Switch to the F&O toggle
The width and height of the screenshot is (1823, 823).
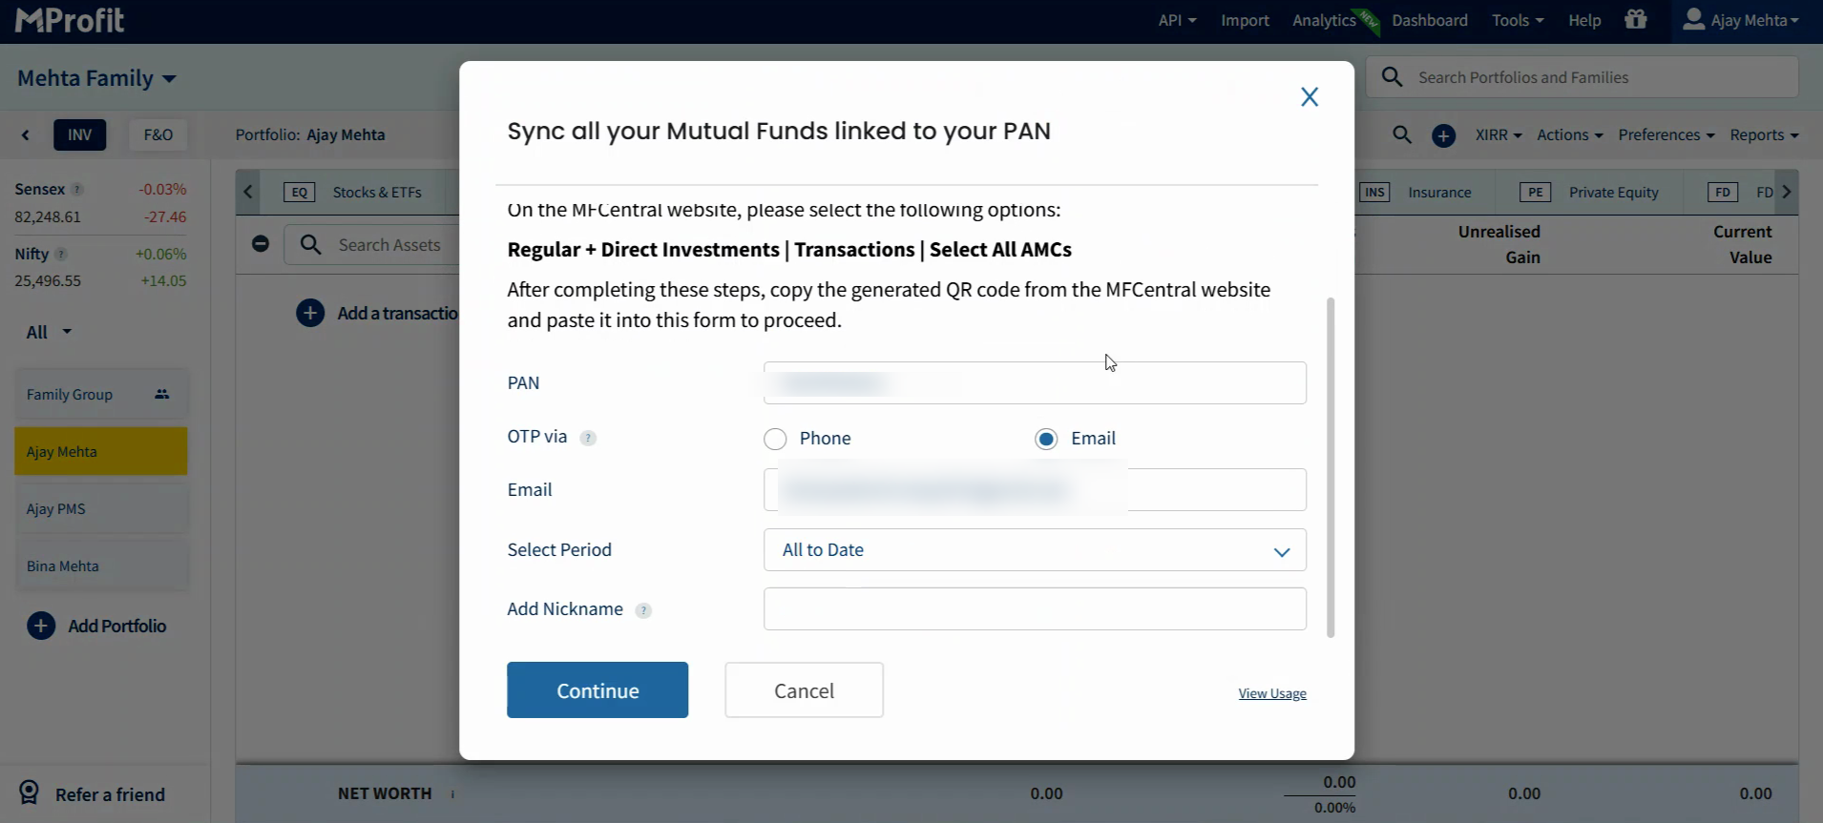[x=157, y=135]
